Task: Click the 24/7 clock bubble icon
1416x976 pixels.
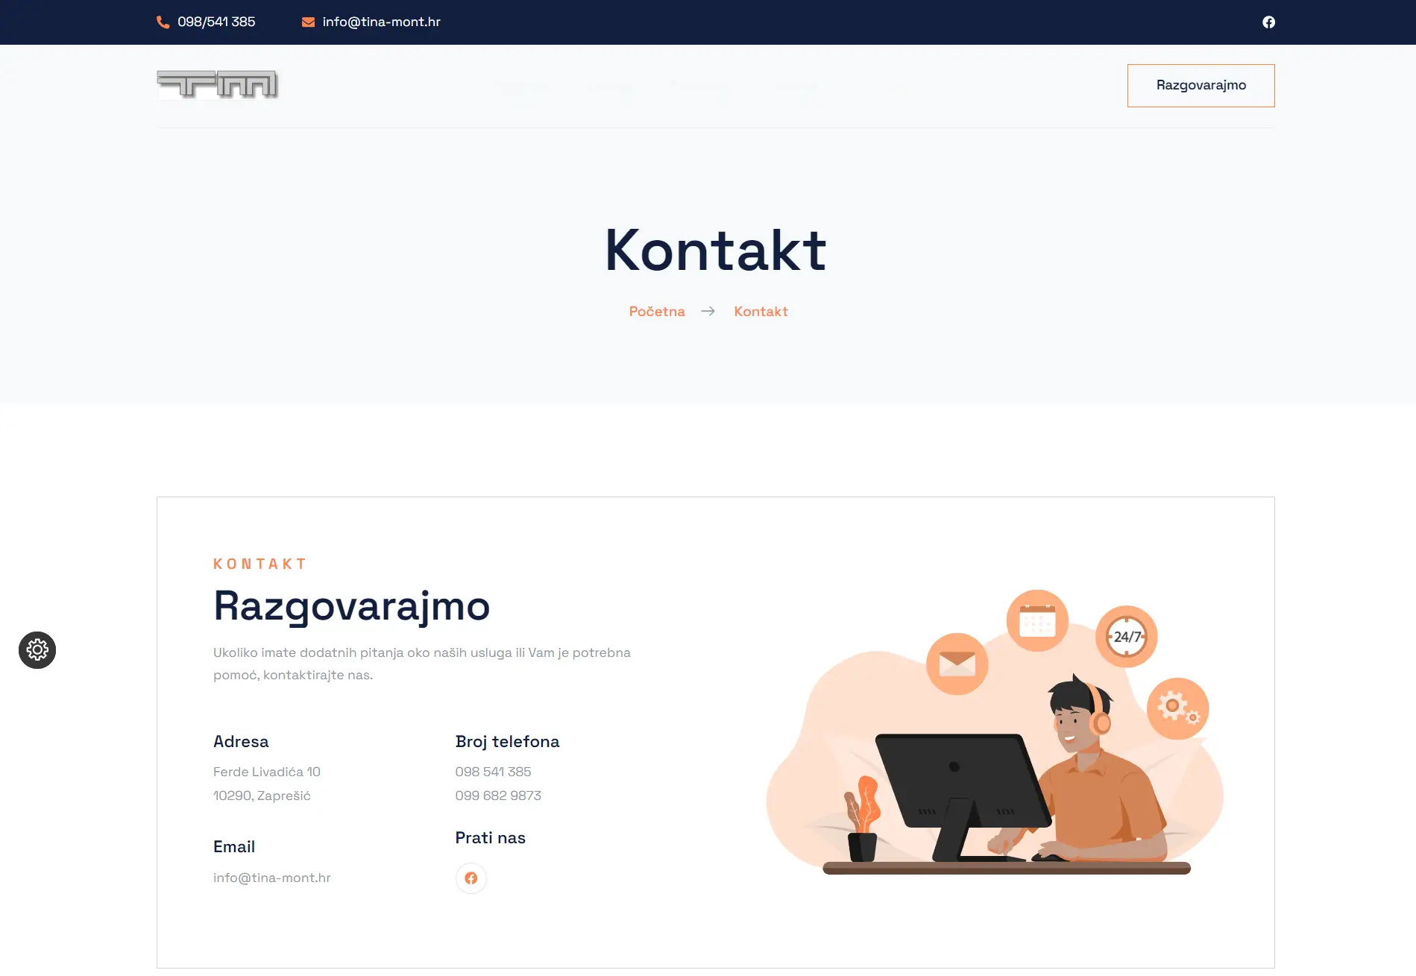Action: (1126, 637)
